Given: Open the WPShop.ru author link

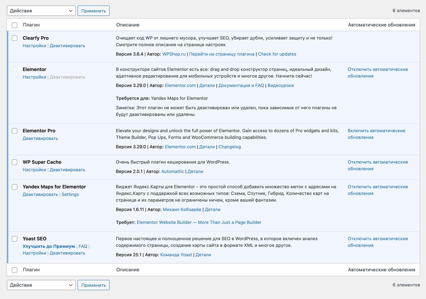Looking at the screenshot, I should pyautogui.click(x=174, y=54).
